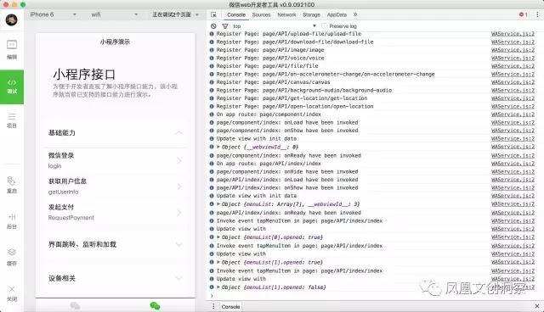Open WAService.js link for upload-file row
This screenshot has width=544, height=312.
point(513,34)
